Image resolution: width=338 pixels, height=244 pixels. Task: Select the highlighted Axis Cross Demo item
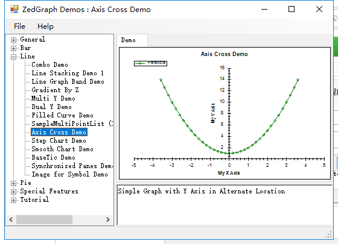[x=59, y=132]
